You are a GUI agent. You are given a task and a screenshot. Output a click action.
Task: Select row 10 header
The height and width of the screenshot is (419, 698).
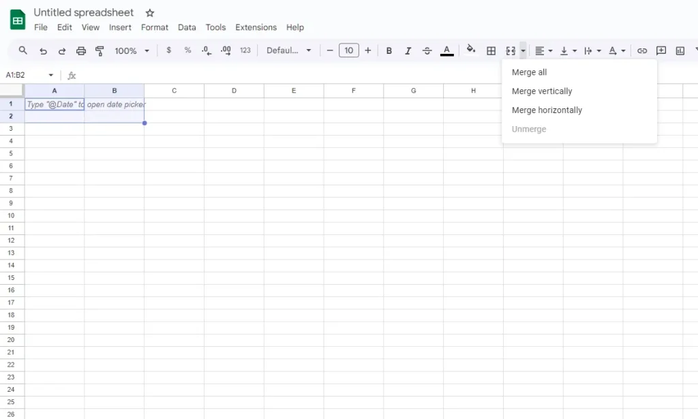(x=11, y=215)
